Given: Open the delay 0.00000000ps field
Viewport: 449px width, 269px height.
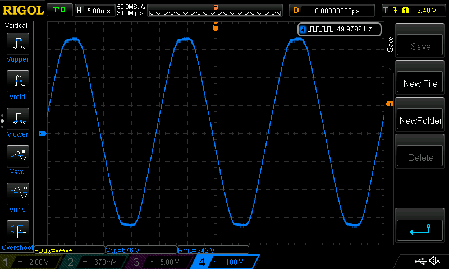Looking at the screenshot, I should [x=332, y=10].
